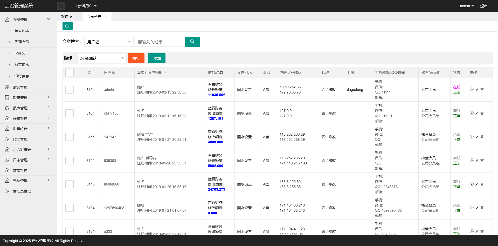
Task: Expand the 系统管理 sidebar section
Action: (x=49, y=180)
